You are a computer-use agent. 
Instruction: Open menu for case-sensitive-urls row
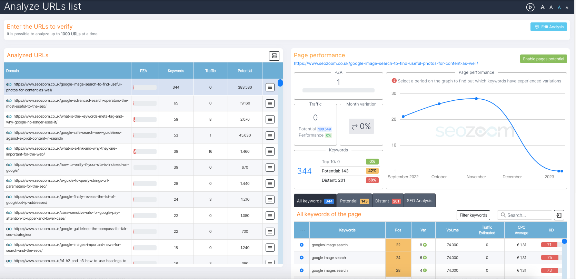coord(270,216)
